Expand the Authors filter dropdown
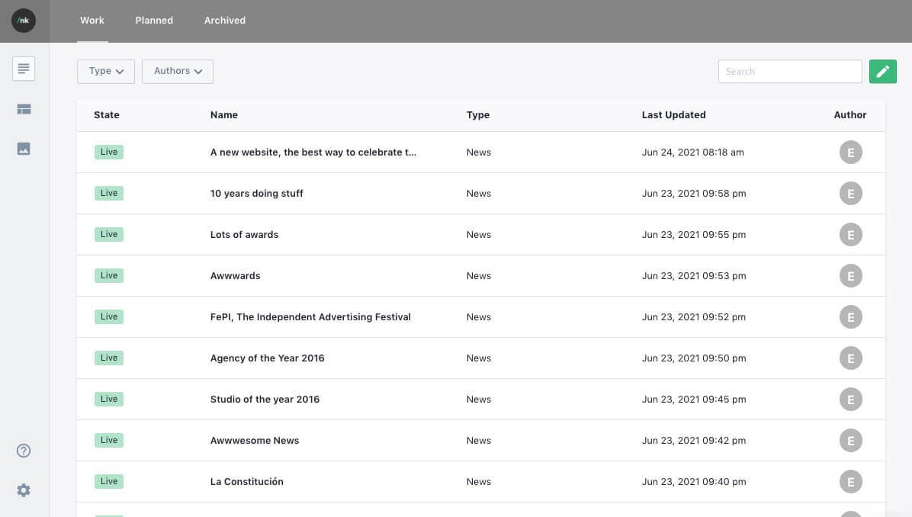The height and width of the screenshot is (517, 912). coord(178,72)
